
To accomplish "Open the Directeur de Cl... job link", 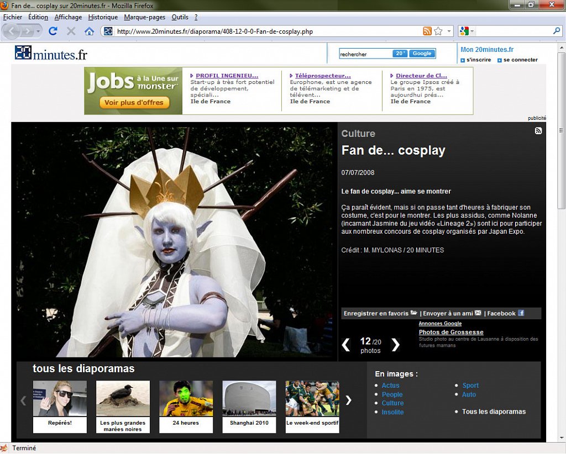I will 421,76.
